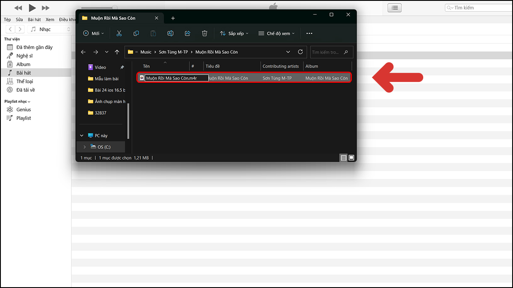
Task: Select Đã tải về in iTunes sidebar
Action: 26,90
